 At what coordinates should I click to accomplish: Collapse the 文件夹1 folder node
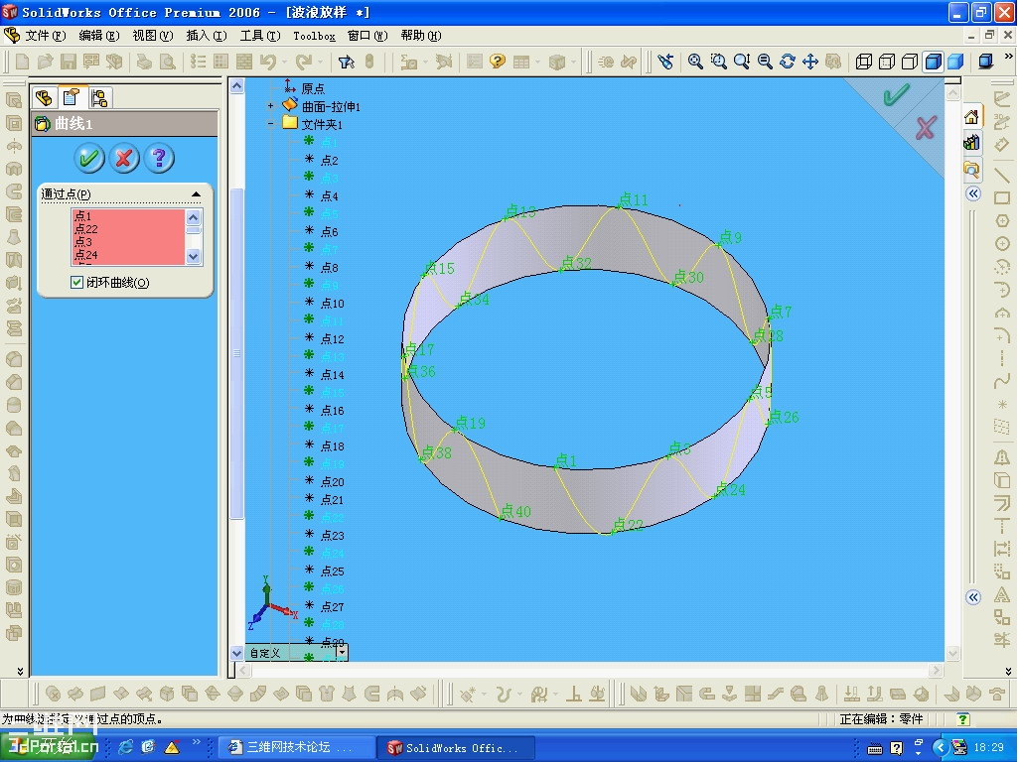coord(270,123)
